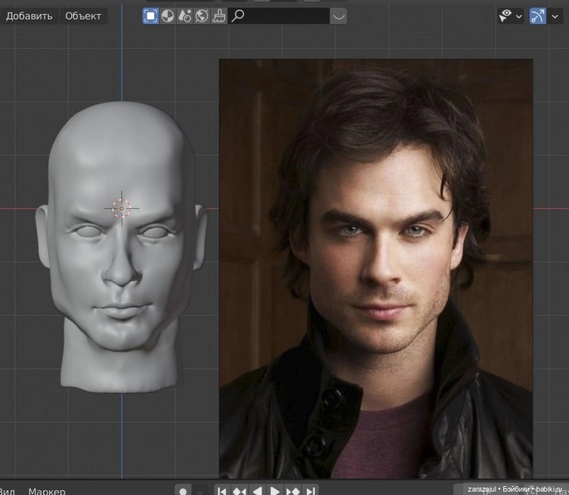Open the Добавить menu
569x495 pixels.
29,16
